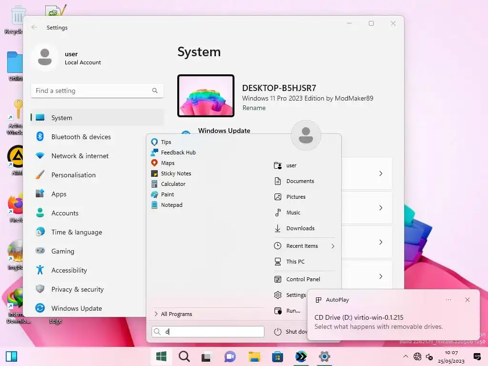The height and width of the screenshot is (366, 488).
Task: Expand the third System settings row chevron
Action: coord(381,242)
